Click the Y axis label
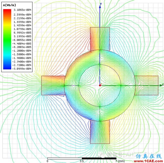The height and width of the screenshot is (163, 164). (101, 4)
